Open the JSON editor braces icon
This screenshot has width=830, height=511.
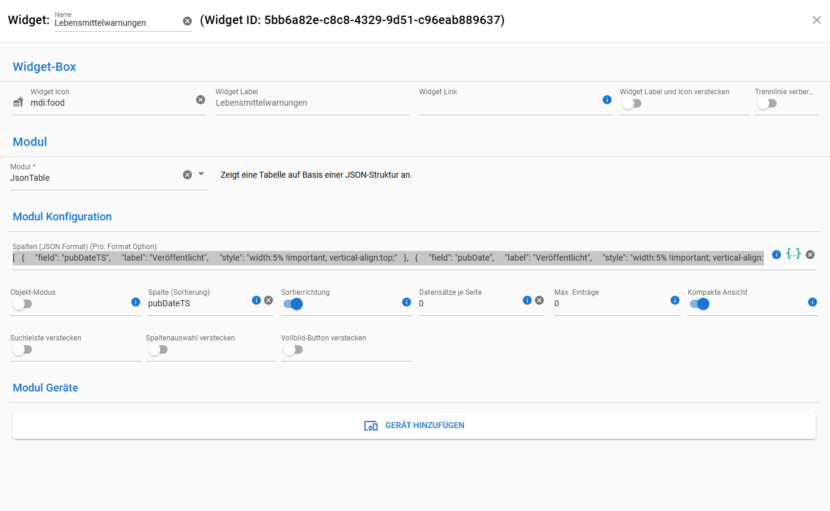coord(793,254)
